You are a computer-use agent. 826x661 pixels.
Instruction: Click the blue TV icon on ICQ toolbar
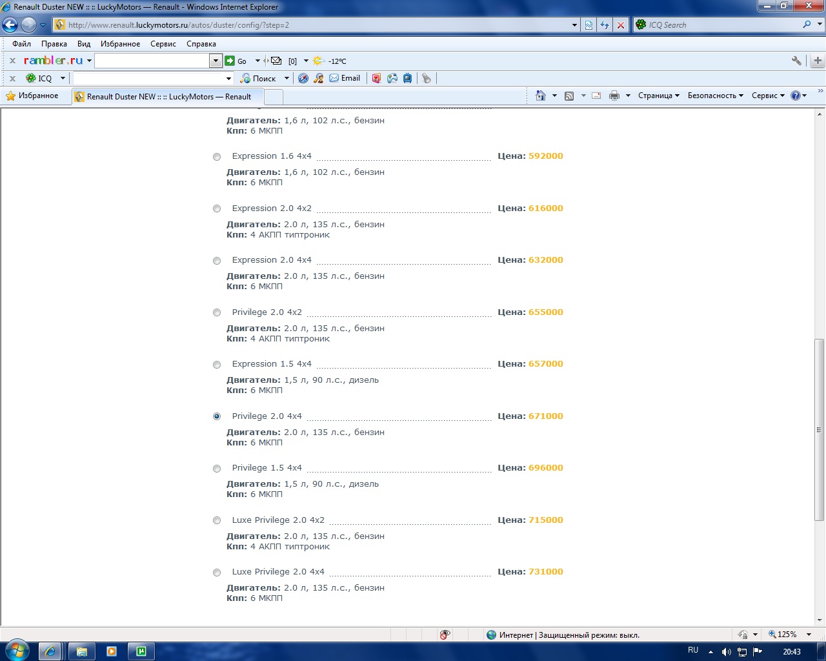(408, 78)
